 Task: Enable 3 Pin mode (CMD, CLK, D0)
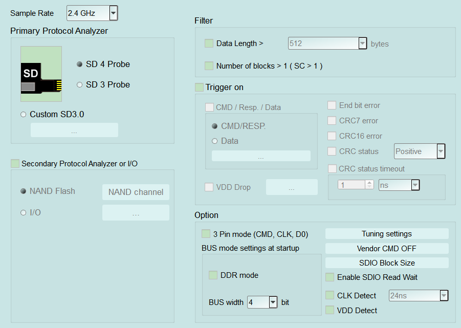tap(206, 234)
